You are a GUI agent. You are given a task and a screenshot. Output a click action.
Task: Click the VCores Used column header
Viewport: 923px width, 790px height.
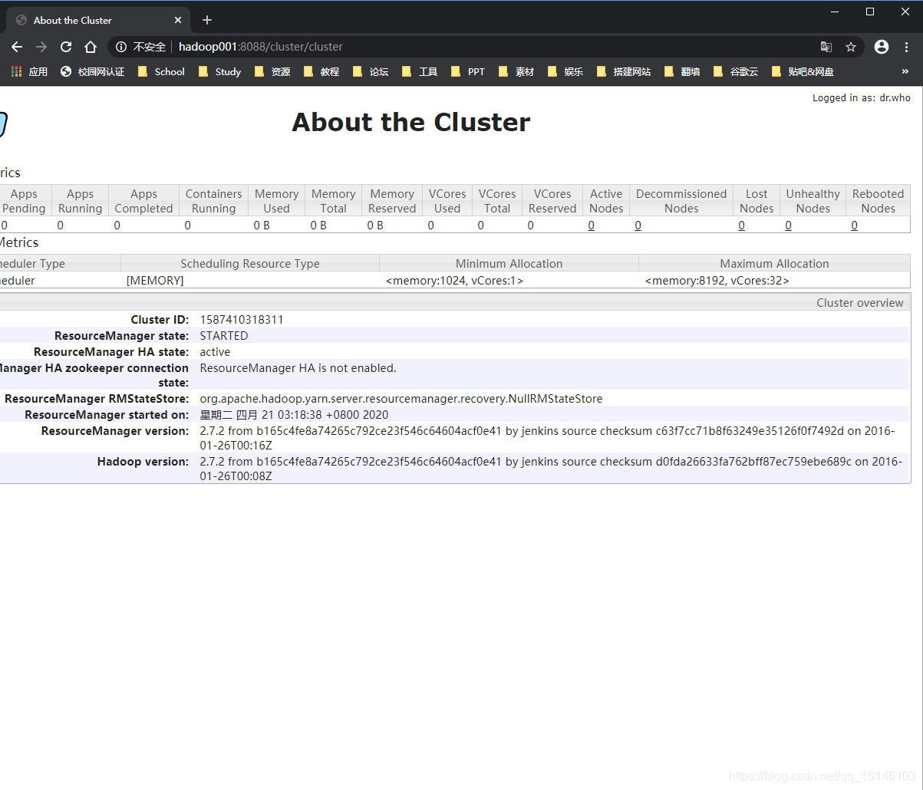tap(447, 201)
